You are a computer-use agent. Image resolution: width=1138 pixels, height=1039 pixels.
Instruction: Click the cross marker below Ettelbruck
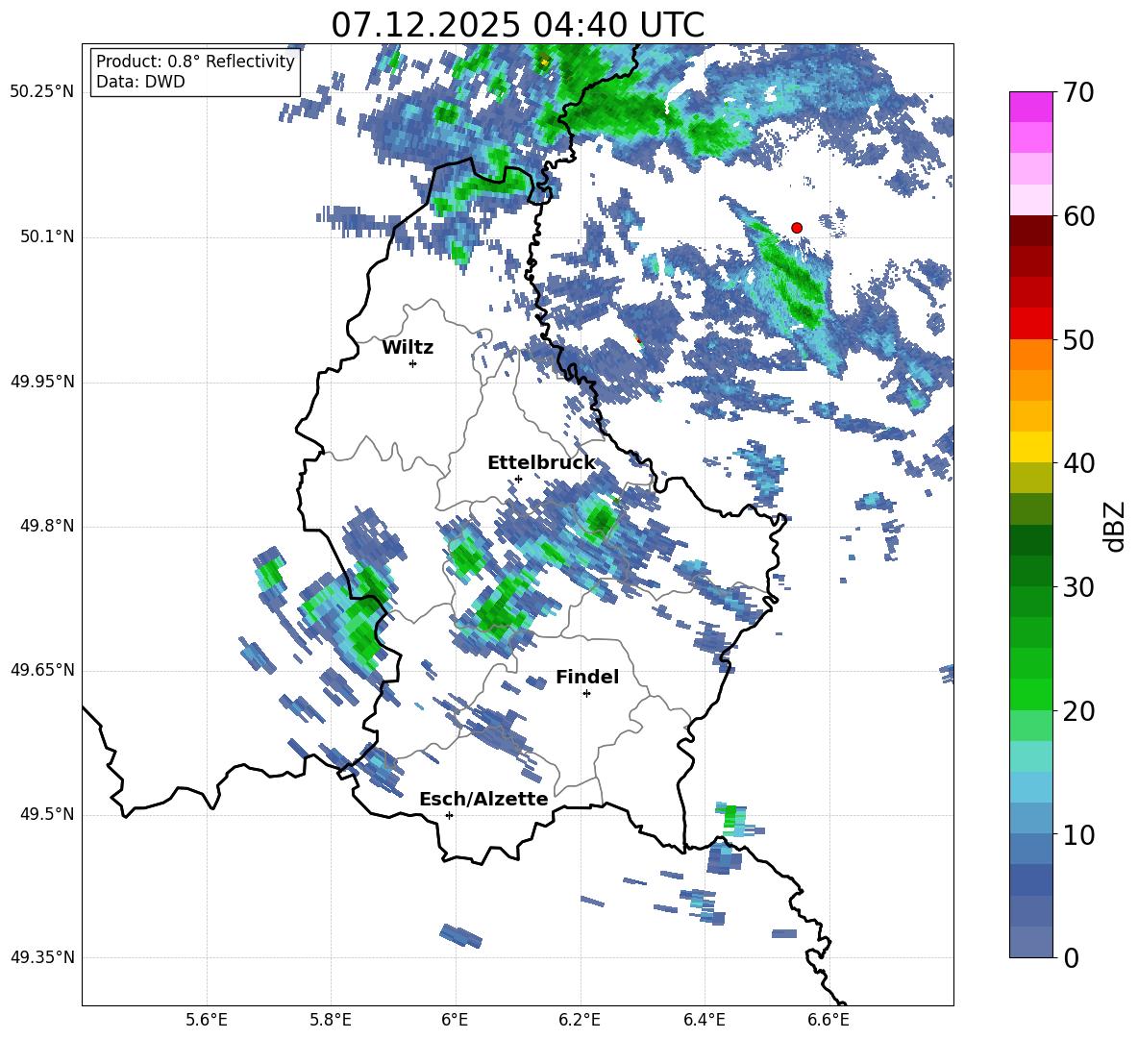[x=518, y=479]
